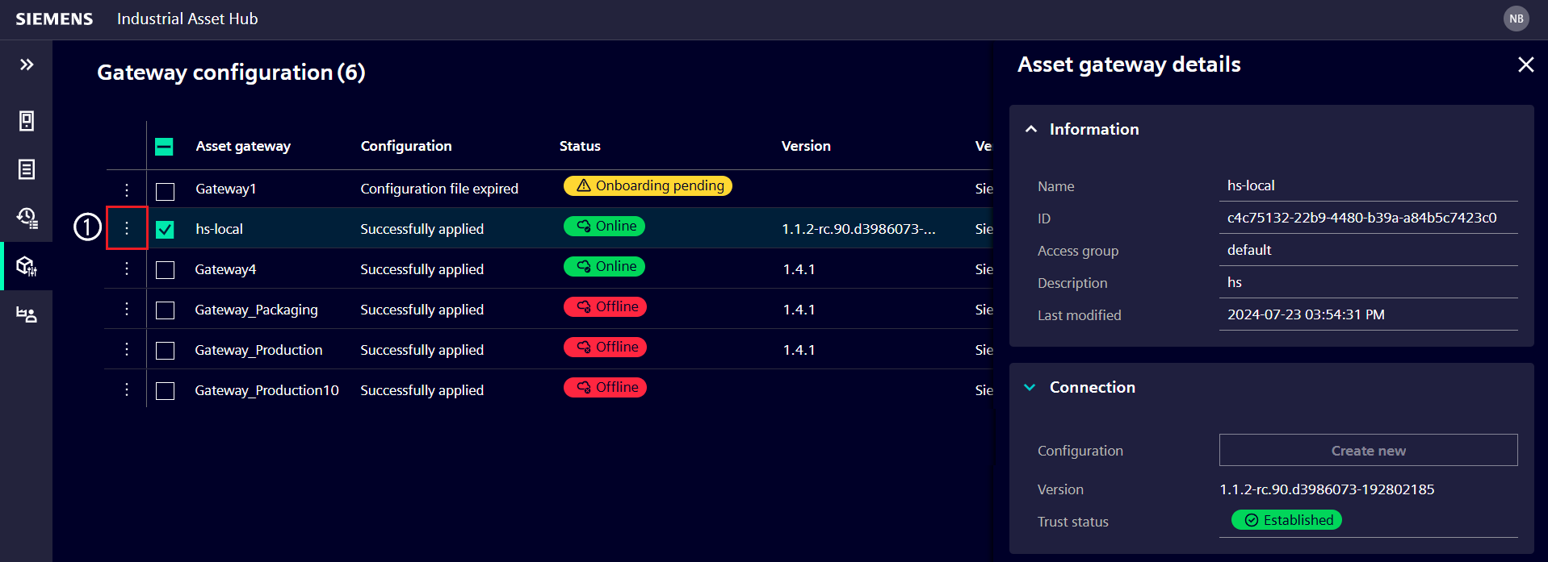
Task: Open three-dot menu for hs-local row
Action: (x=127, y=228)
